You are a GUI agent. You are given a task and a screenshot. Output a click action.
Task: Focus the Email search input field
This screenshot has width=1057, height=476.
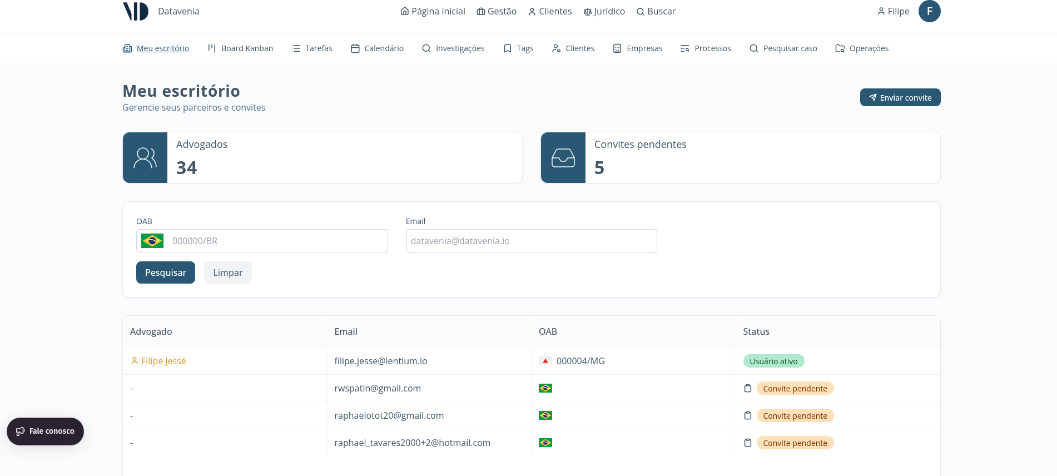pyautogui.click(x=531, y=241)
